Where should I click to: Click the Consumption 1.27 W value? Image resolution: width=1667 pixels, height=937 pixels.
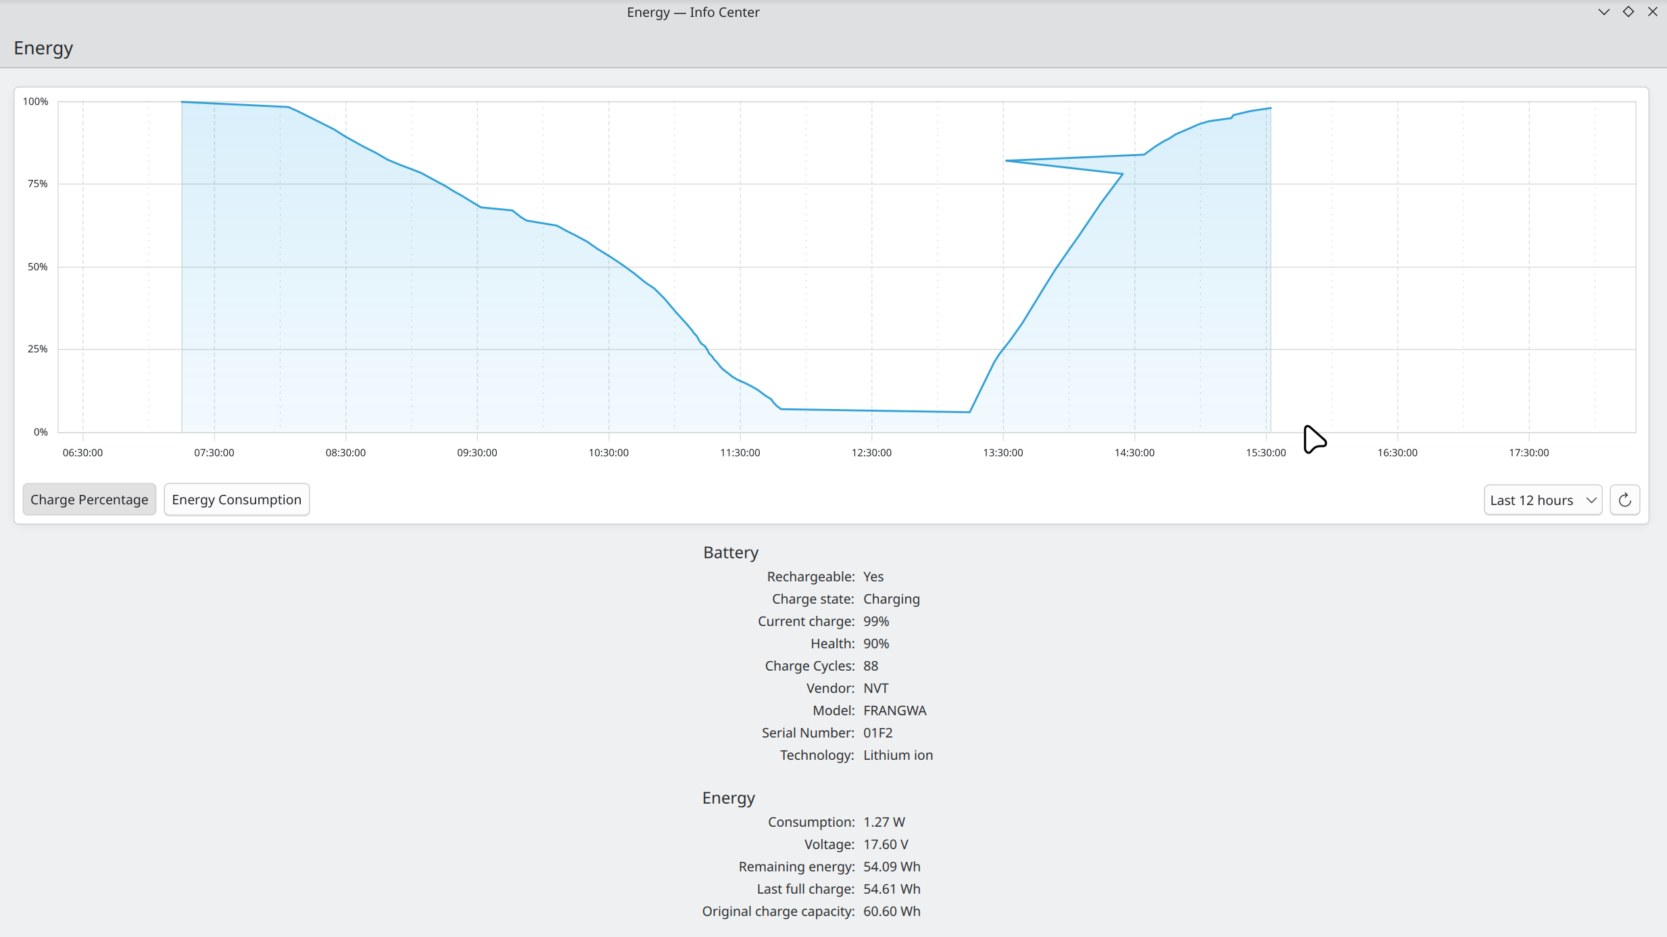pyautogui.click(x=884, y=822)
